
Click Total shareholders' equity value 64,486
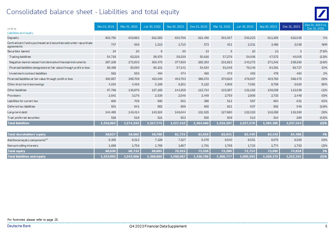pos(297,134)
